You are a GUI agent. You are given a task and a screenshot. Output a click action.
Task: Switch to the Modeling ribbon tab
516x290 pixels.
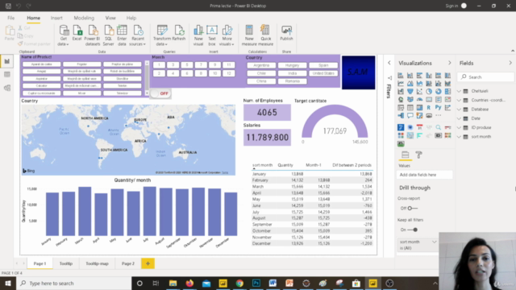tap(84, 18)
